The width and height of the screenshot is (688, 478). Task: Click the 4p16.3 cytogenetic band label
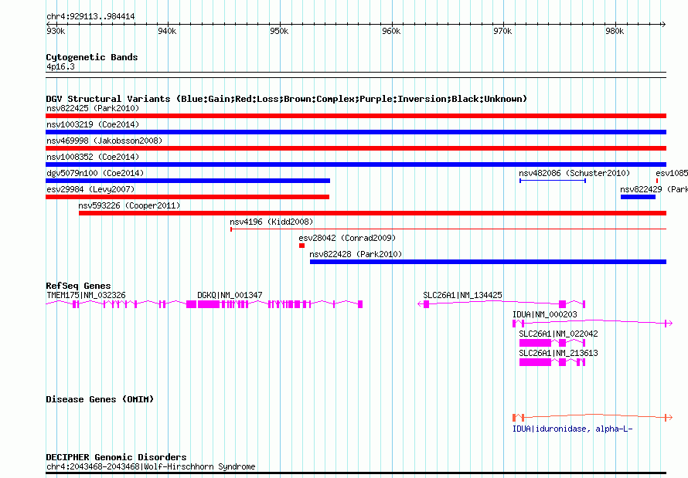tap(60, 66)
